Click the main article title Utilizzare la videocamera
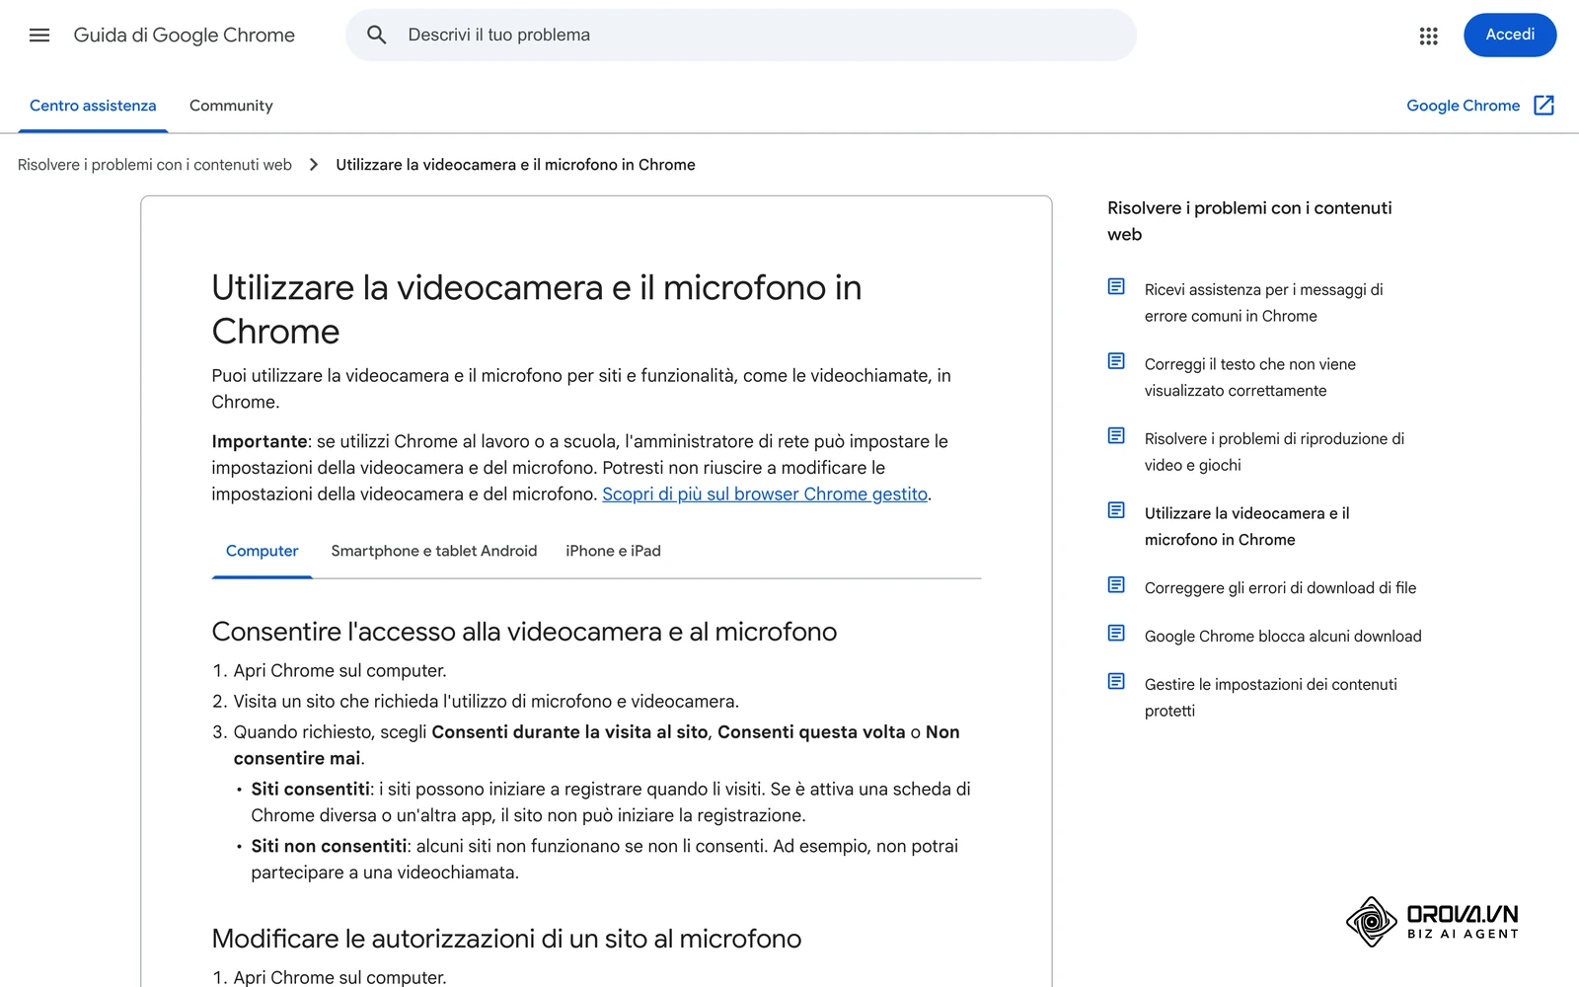The width and height of the screenshot is (1579, 987). click(x=537, y=309)
